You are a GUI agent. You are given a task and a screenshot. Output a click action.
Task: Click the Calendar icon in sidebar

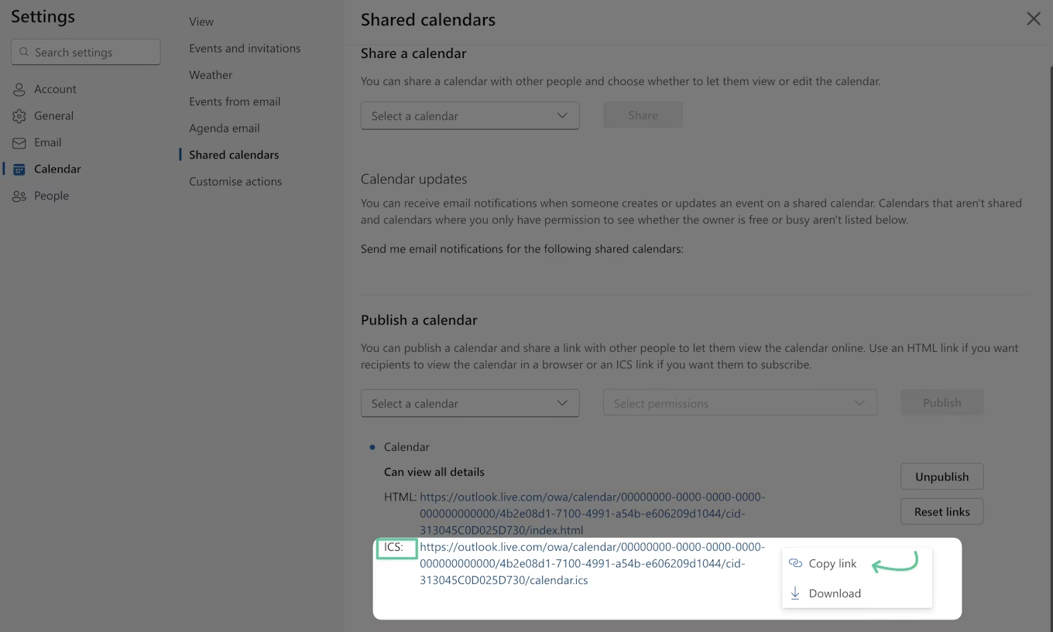tap(19, 169)
